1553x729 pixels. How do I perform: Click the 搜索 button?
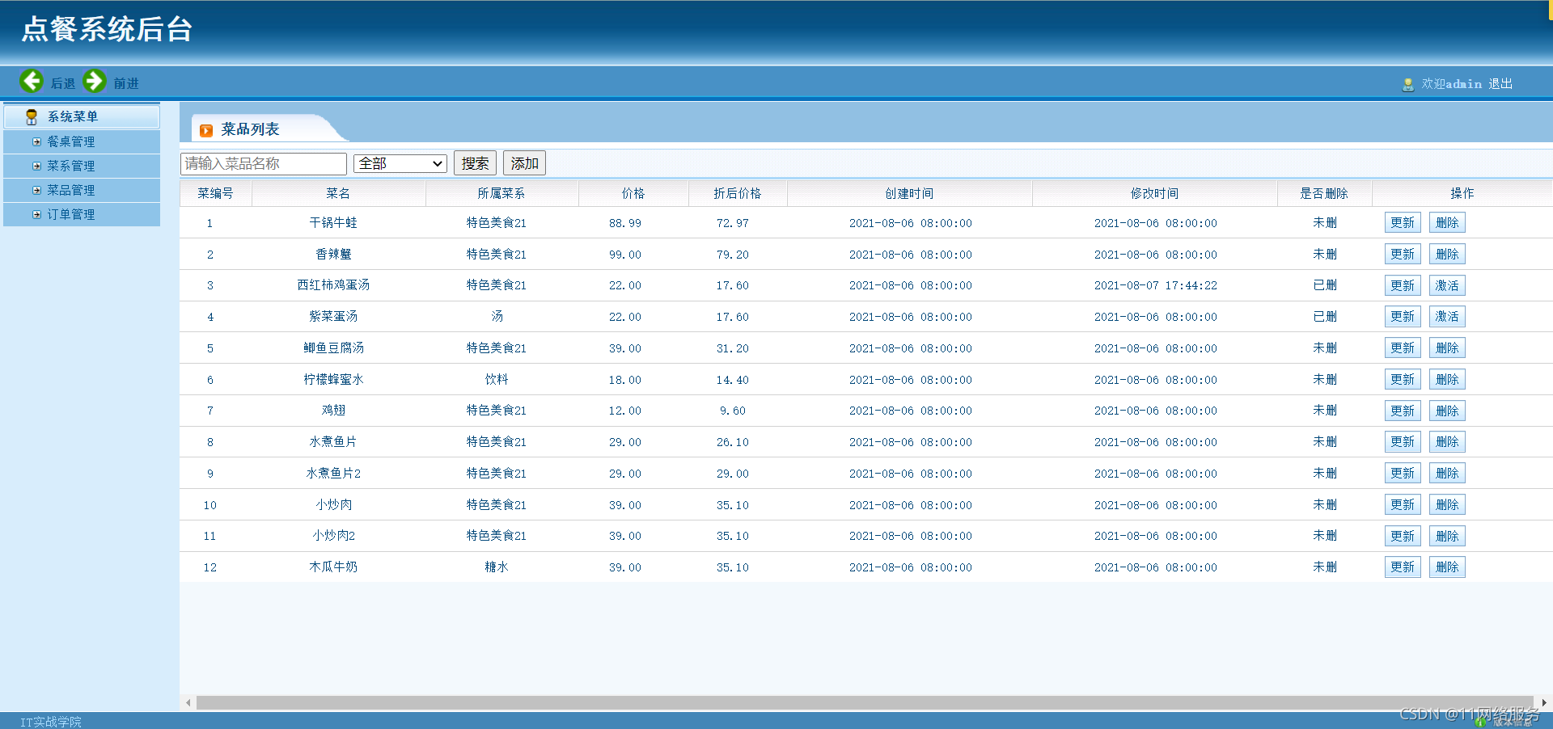475,163
